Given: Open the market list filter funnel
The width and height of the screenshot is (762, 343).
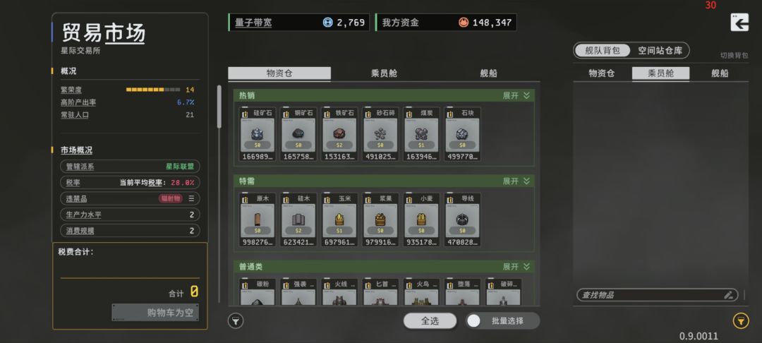Looking at the screenshot, I should (236, 320).
